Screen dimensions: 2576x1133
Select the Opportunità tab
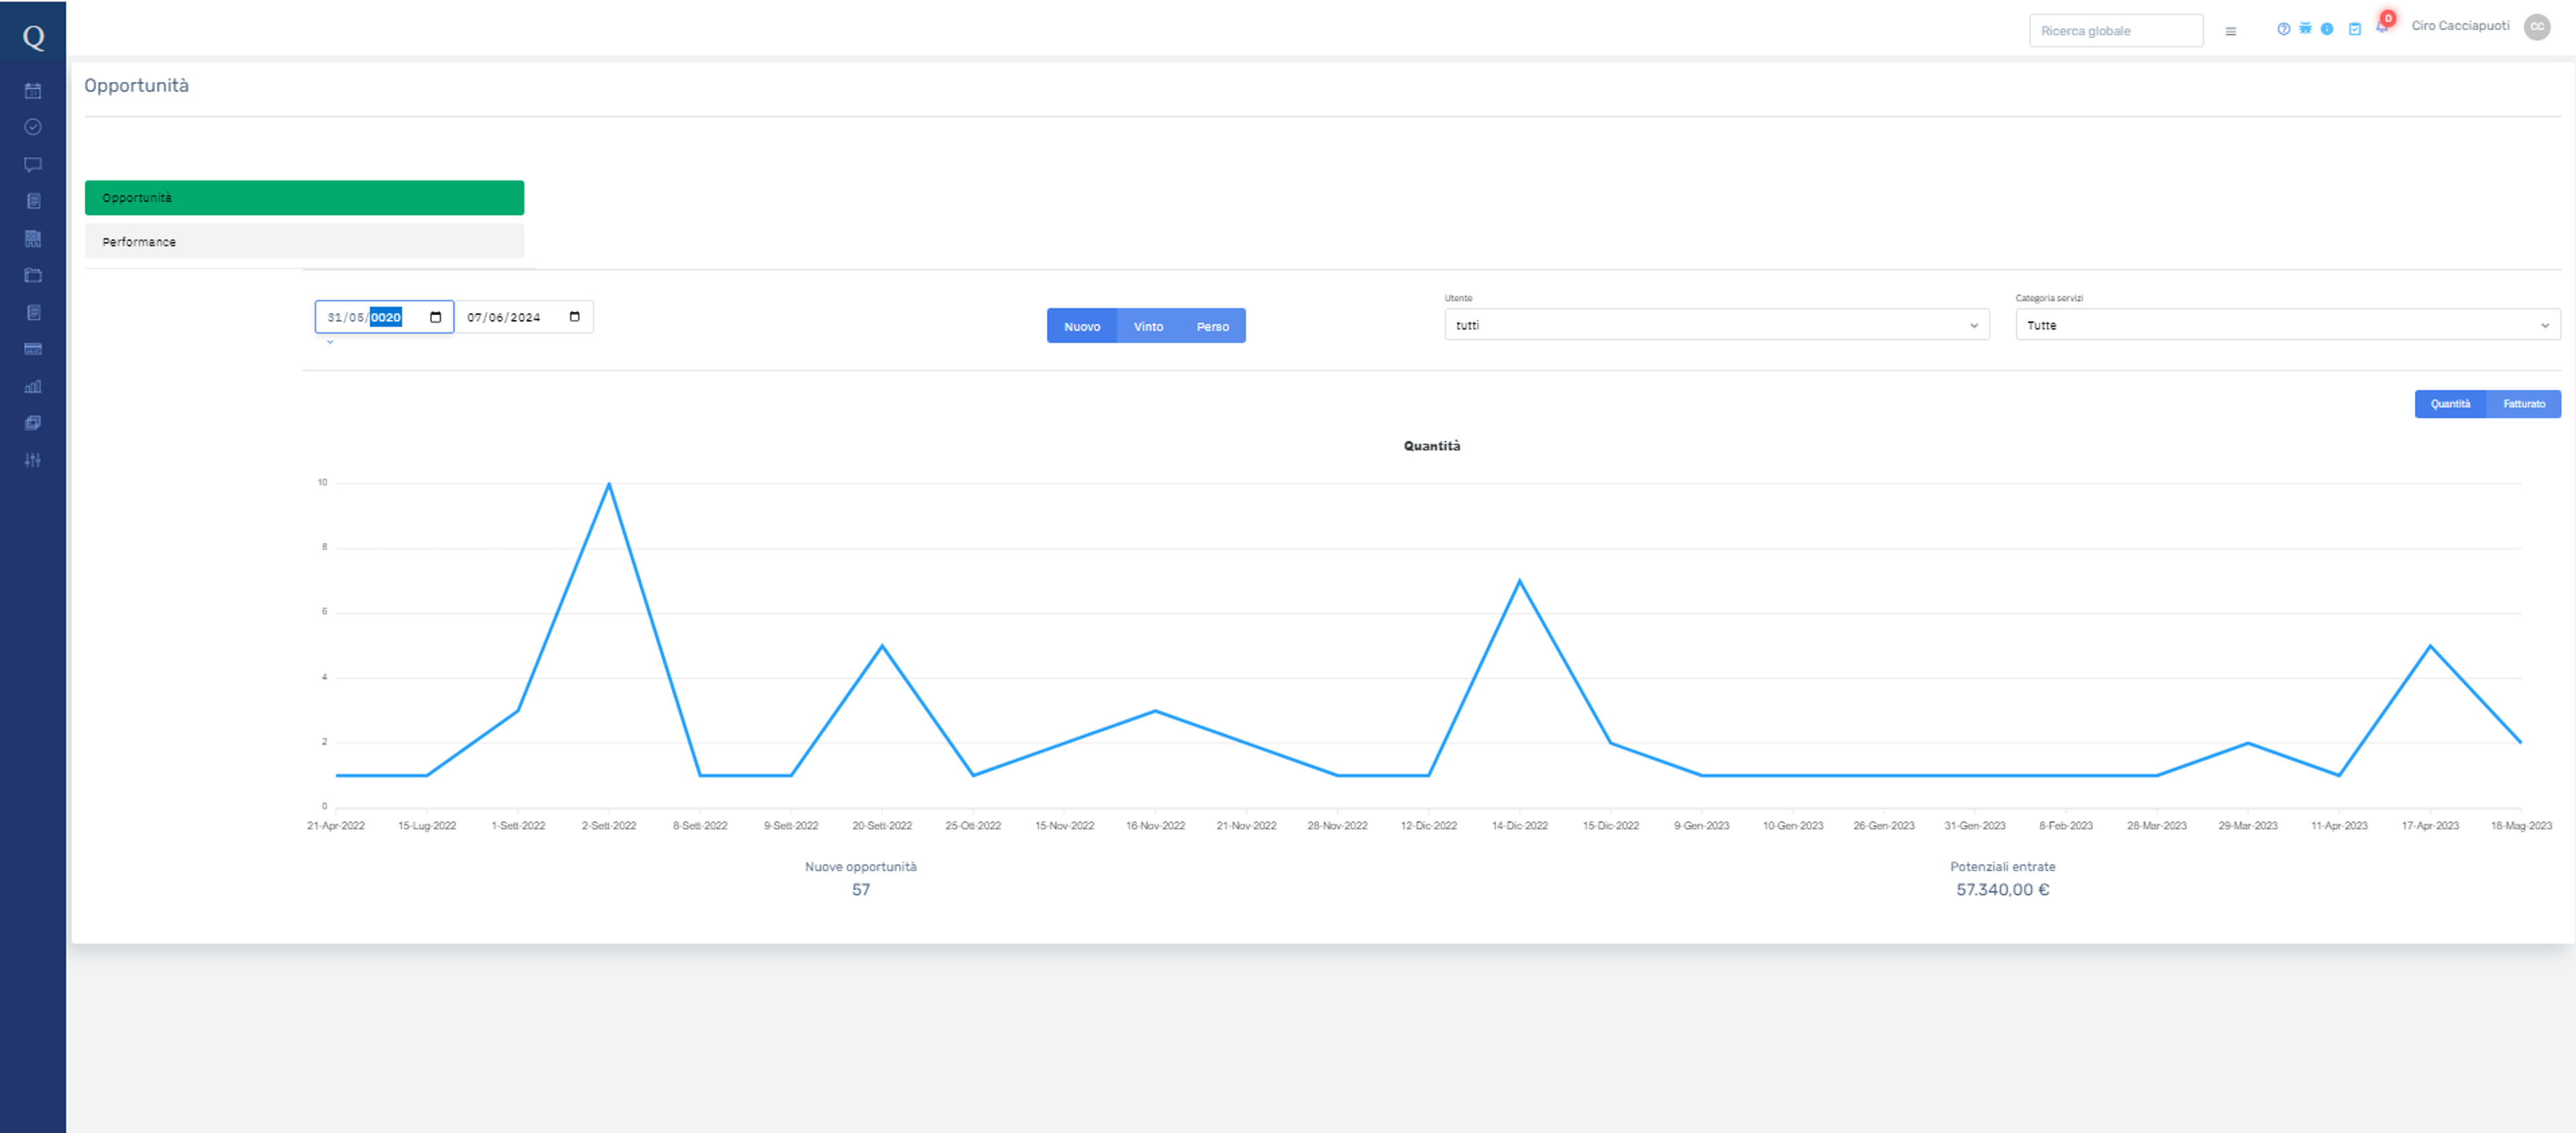304,198
